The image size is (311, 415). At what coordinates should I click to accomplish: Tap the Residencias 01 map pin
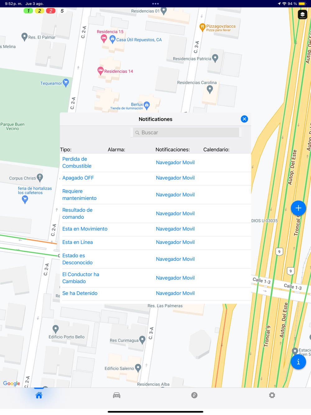point(164,11)
